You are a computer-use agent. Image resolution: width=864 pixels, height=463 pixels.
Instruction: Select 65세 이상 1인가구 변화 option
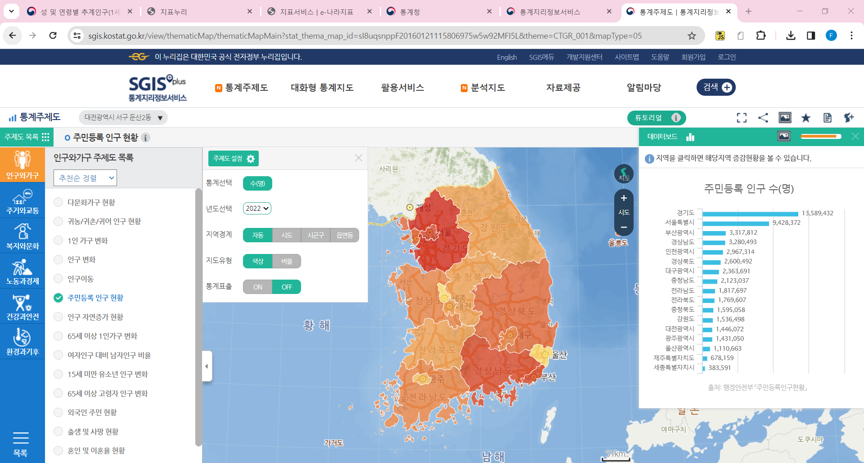click(58, 336)
